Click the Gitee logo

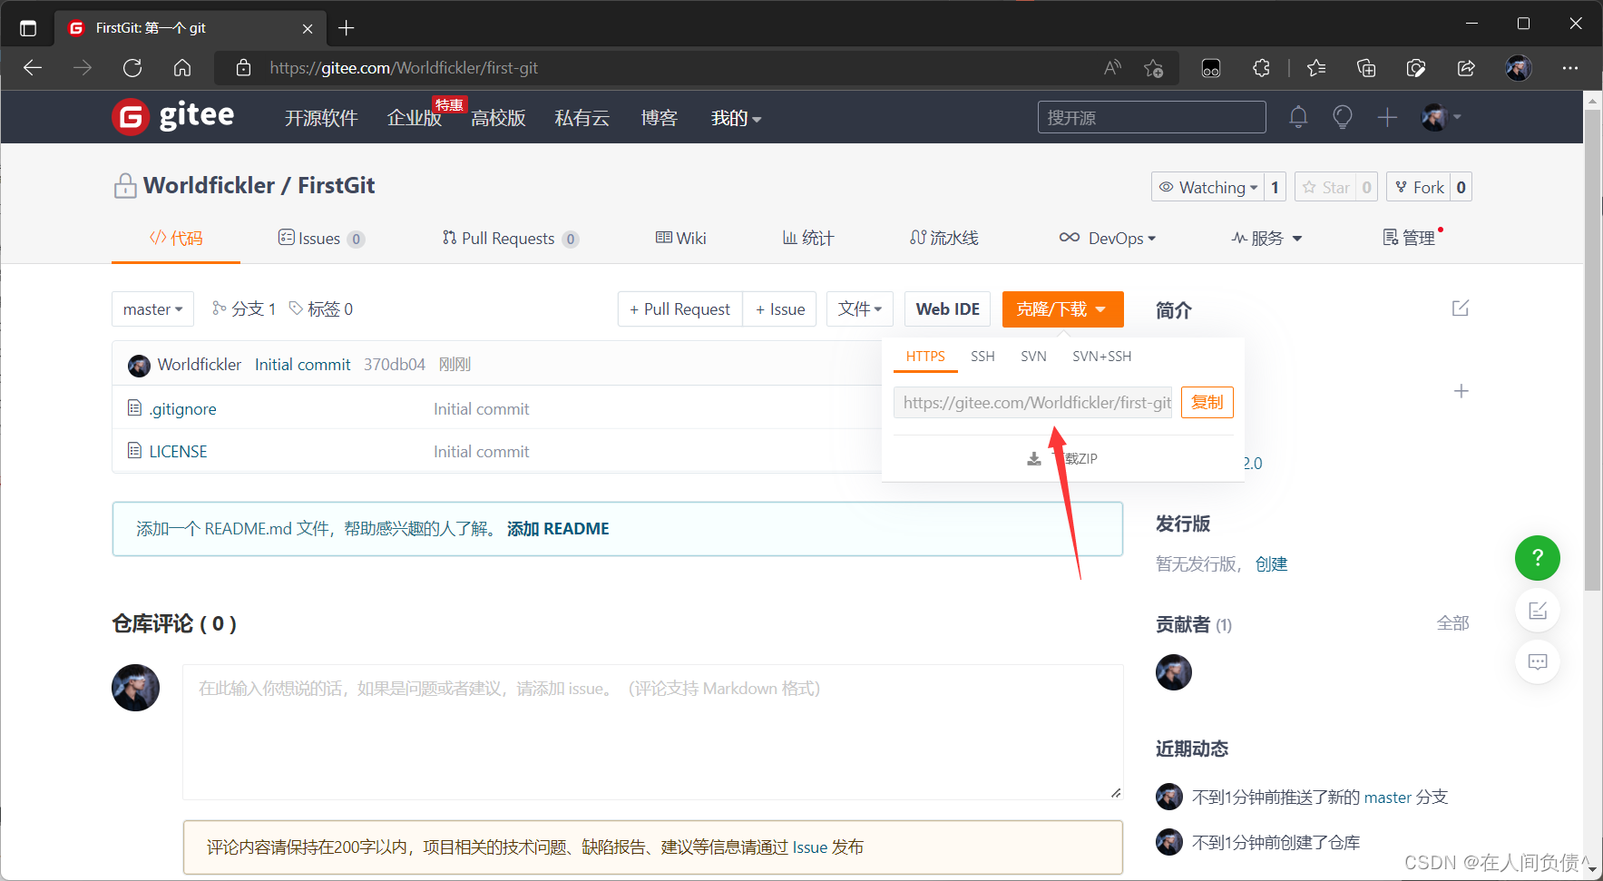[173, 116]
